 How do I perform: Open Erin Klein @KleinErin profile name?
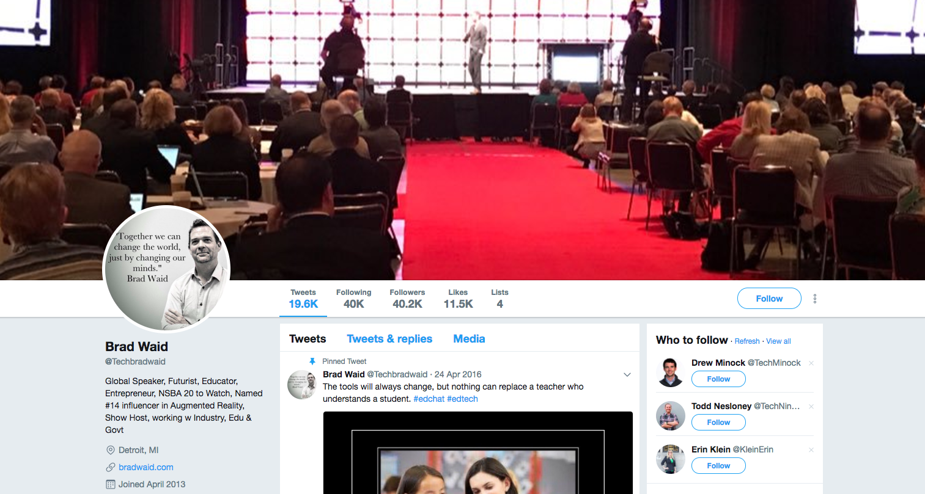[x=732, y=449]
